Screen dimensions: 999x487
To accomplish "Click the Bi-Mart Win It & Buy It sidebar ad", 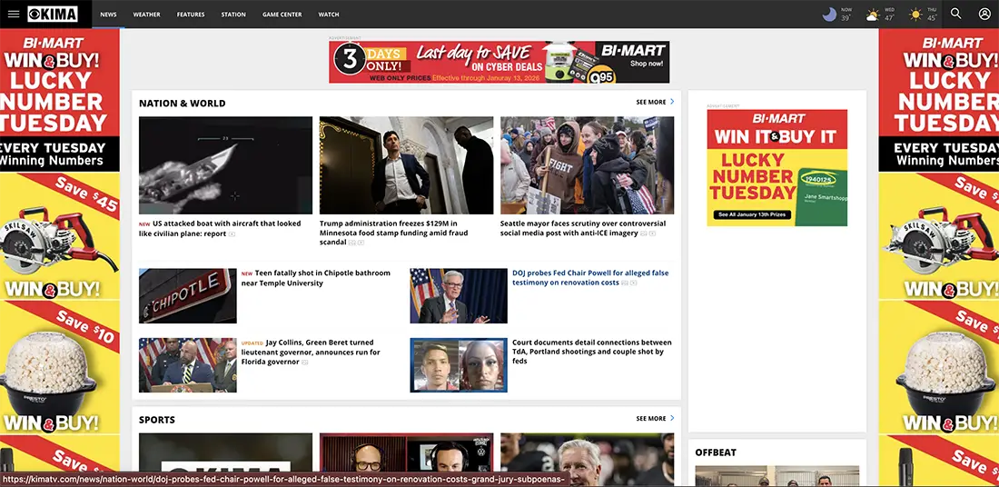I will click(x=776, y=168).
